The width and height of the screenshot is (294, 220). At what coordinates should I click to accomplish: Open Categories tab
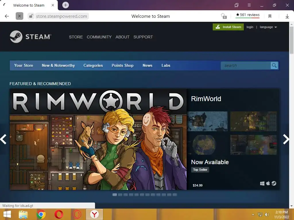(93, 65)
